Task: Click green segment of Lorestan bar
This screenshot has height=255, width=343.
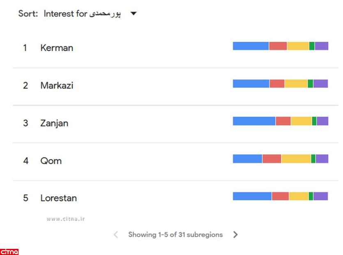Action: click(x=311, y=196)
